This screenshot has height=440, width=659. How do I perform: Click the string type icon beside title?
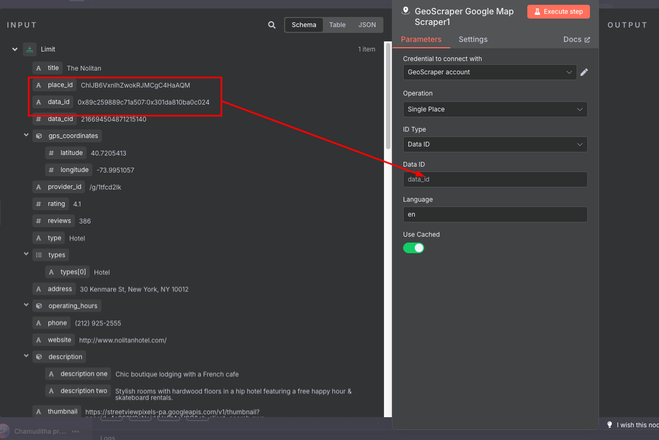pyautogui.click(x=38, y=68)
